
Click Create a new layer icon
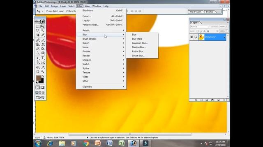[218, 100]
